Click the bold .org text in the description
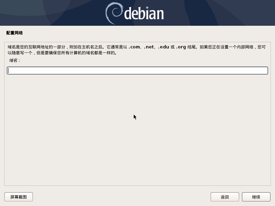This screenshot has height=206, width=275. (x=181, y=47)
